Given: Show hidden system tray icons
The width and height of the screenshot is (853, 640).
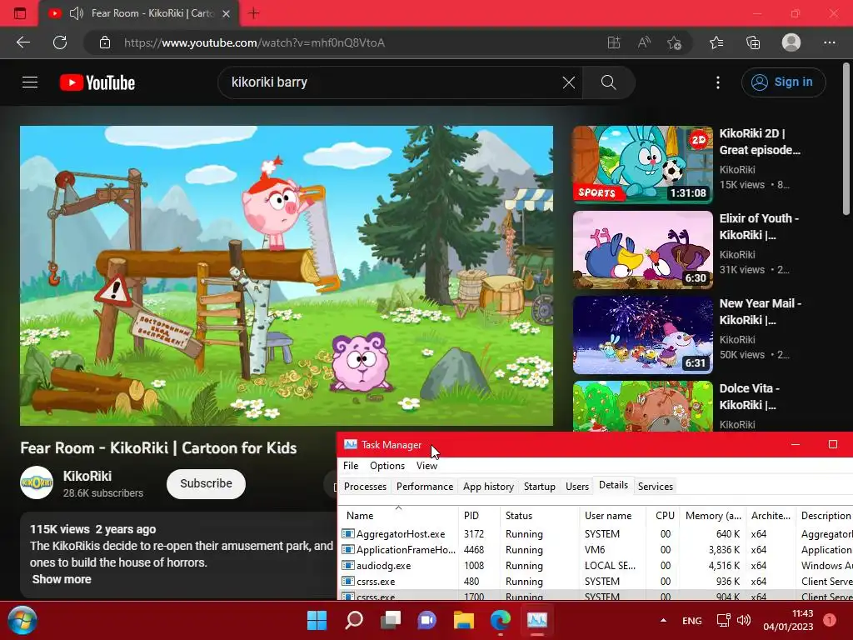Looking at the screenshot, I should [x=663, y=620].
